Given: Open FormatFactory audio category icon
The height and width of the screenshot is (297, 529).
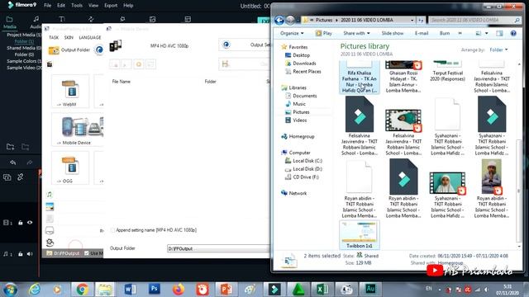Looking at the screenshot, I should tap(50, 195).
